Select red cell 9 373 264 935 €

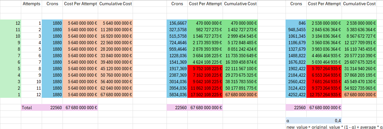tap(324, 88)
